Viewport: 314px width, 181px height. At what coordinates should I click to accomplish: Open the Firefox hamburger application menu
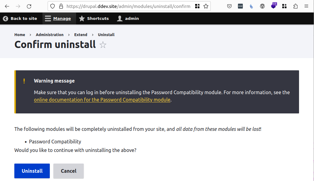(306, 6)
